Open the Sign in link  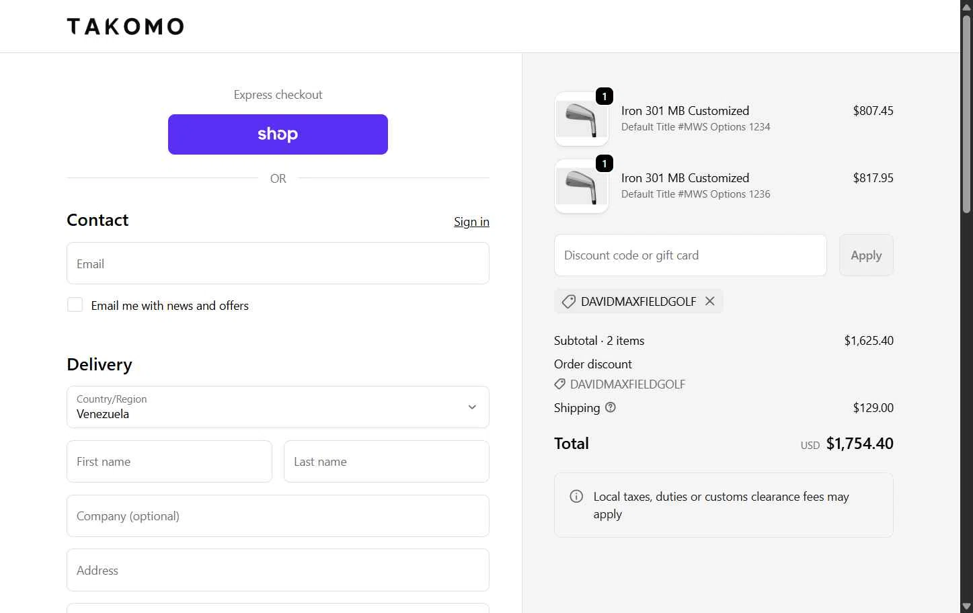[x=471, y=222]
